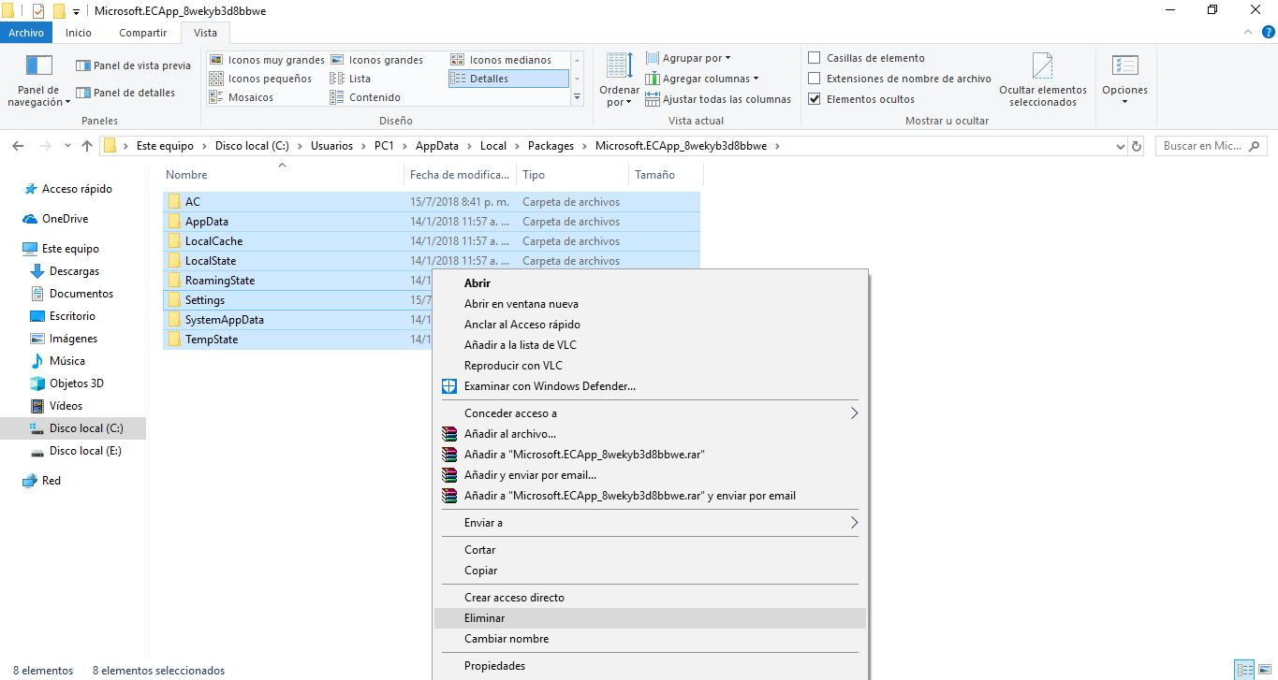
Task: Open the Archivo tab
Action: click(26, 33)
